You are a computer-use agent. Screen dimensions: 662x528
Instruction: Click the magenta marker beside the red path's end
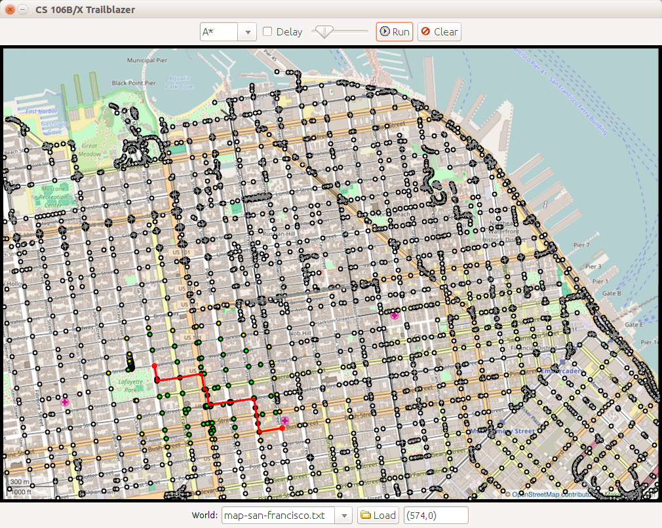pyautogui.click(x=285, y=420)
